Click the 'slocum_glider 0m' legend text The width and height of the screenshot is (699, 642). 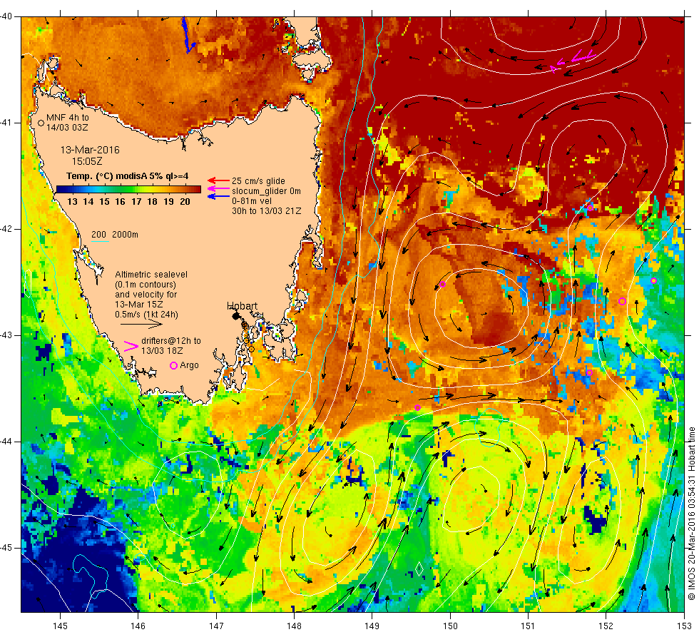(266, 191)
